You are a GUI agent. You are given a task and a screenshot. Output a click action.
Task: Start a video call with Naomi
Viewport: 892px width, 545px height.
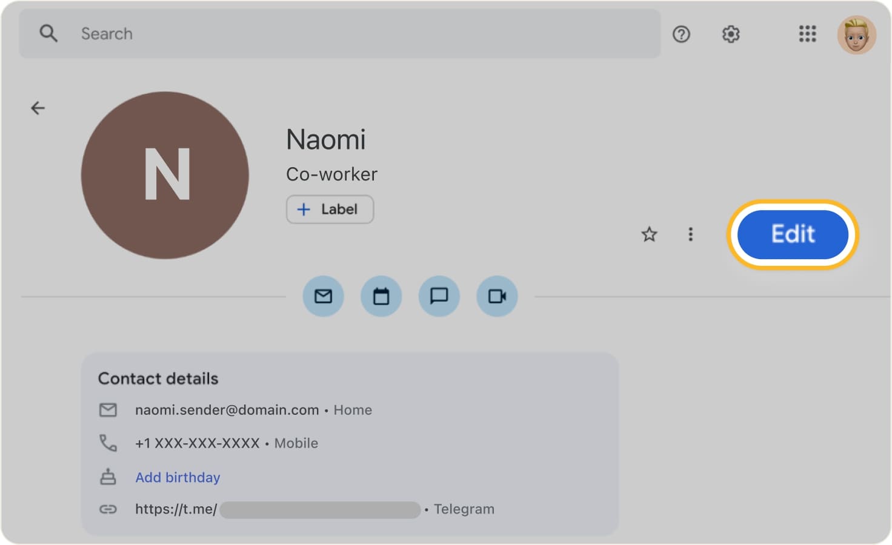point(496,296)
